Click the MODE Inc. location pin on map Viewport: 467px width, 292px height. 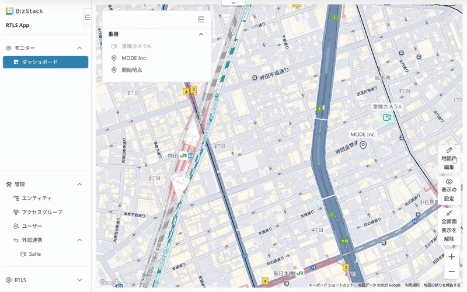click(x=363, y=145)
